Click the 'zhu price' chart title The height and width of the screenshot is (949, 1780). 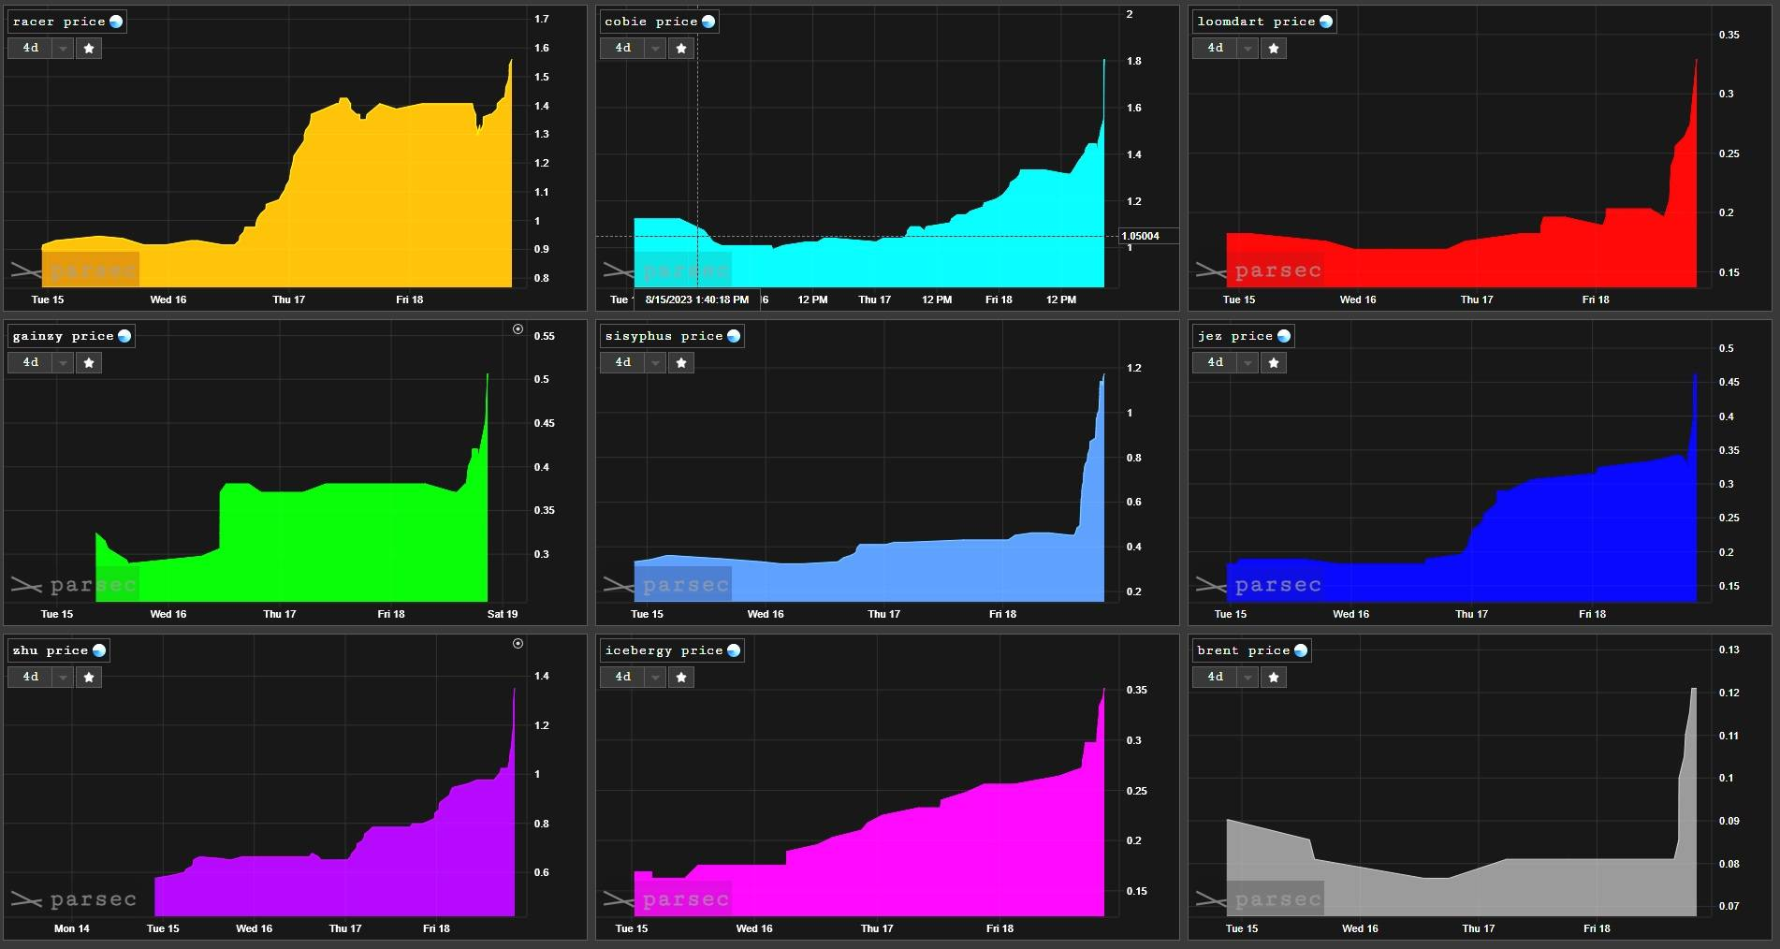point(51,650)
